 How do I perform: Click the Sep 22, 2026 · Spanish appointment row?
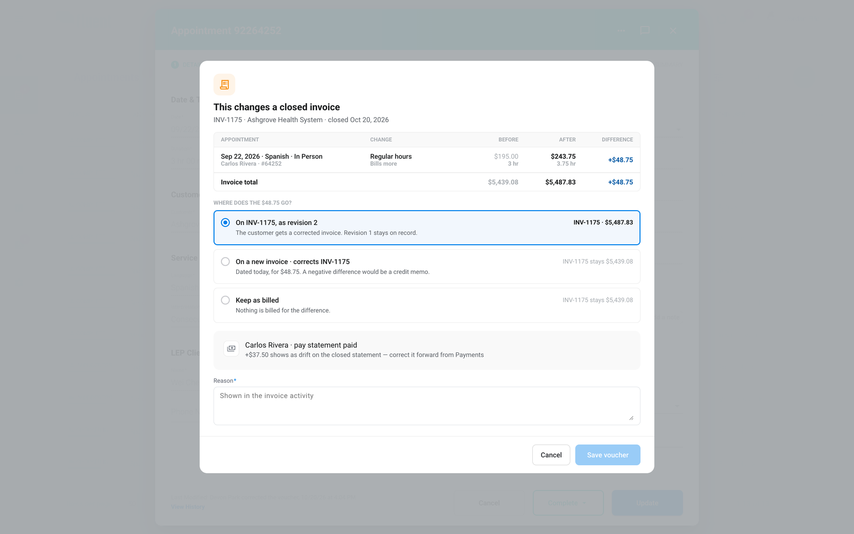click(427, 160)
